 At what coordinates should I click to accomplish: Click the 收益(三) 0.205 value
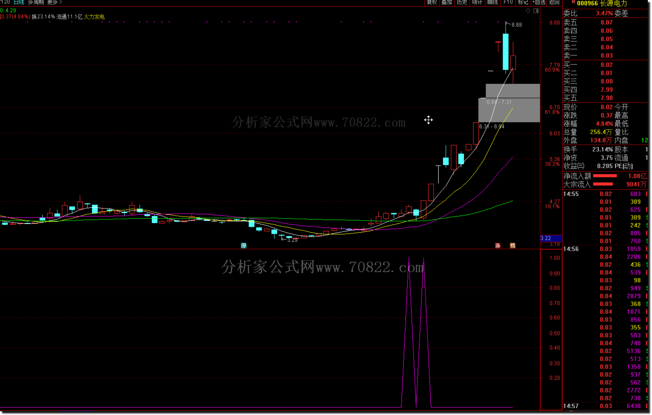(605, 166)
